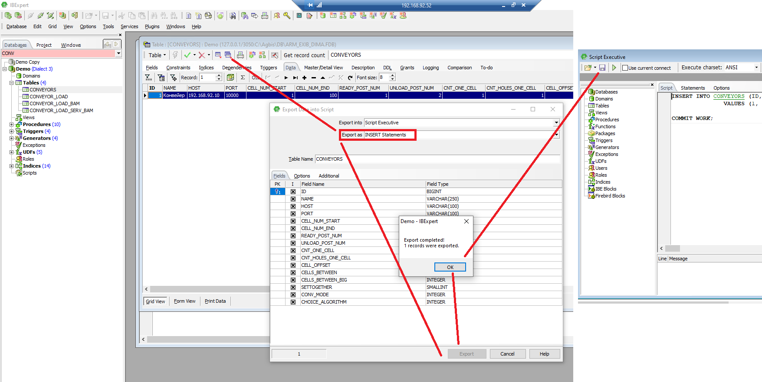
Task: Click the users icon in the main toolbar
Action: click(x=277, y=16)
